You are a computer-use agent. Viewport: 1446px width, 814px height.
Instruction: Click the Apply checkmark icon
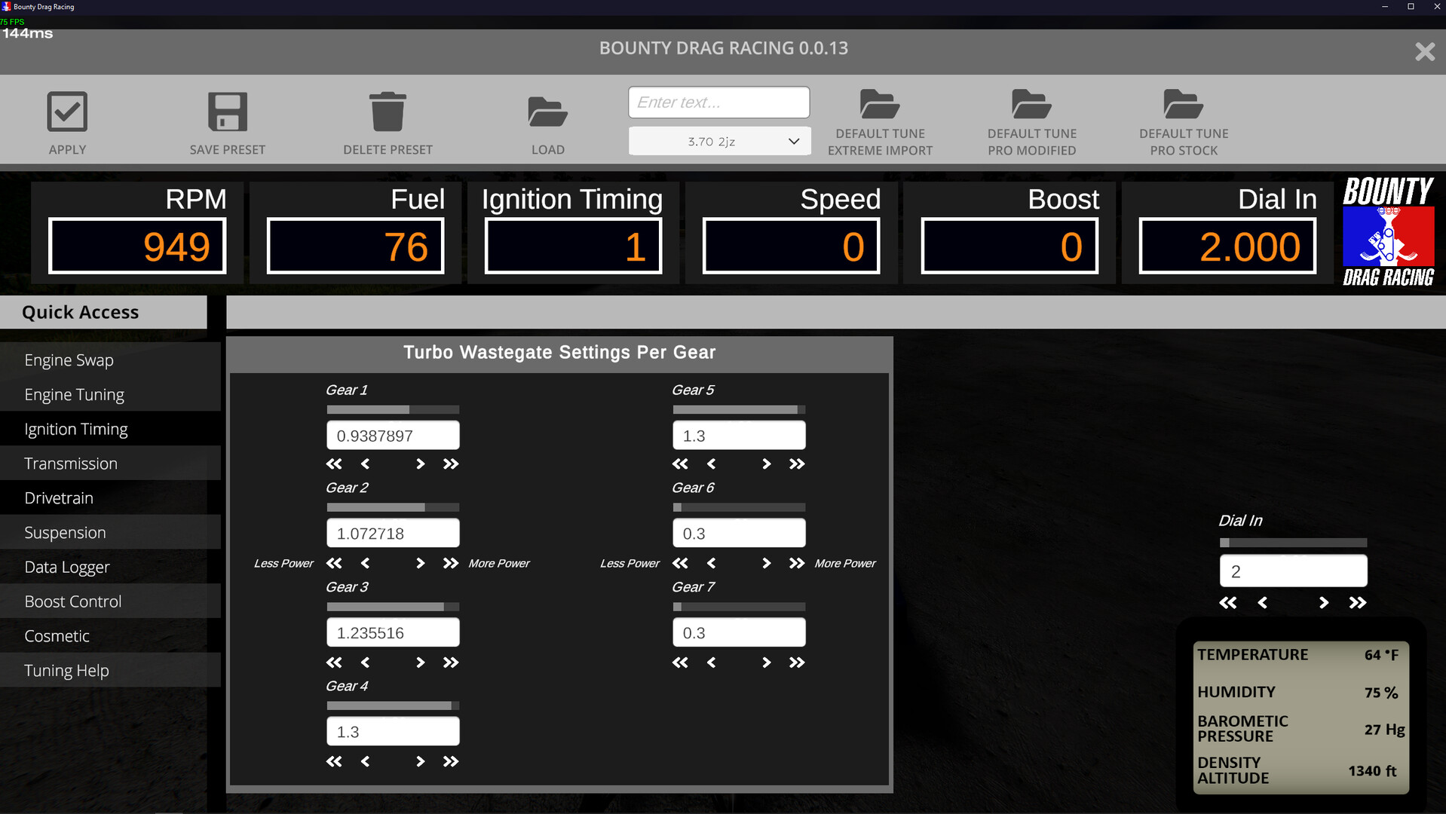pos(67,112)
